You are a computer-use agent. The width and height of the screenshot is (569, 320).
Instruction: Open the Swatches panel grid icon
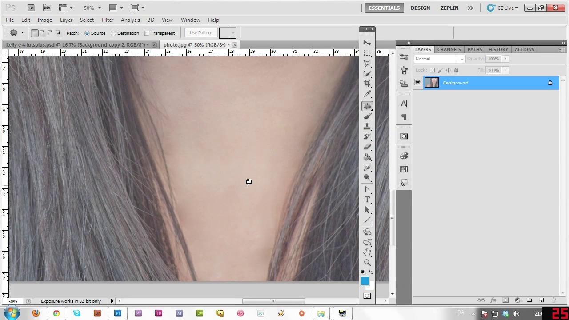coord(404,169)
